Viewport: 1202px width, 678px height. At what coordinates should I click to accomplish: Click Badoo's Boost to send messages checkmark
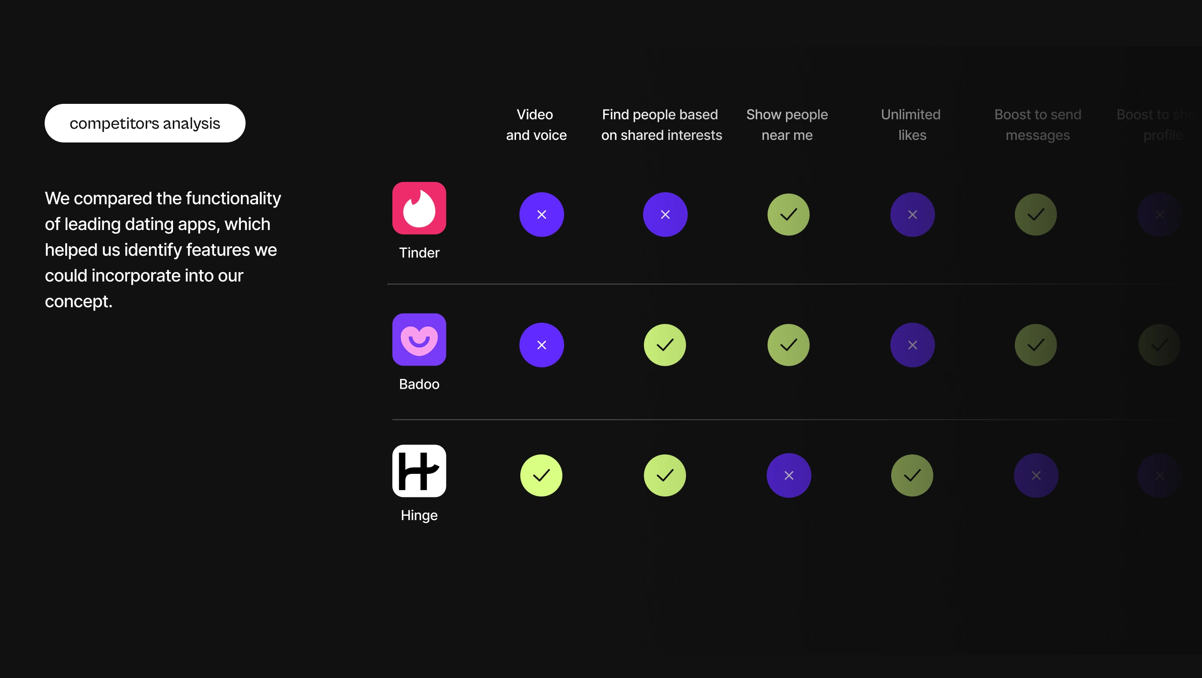pyautogui.click(x=1036, y=345)
